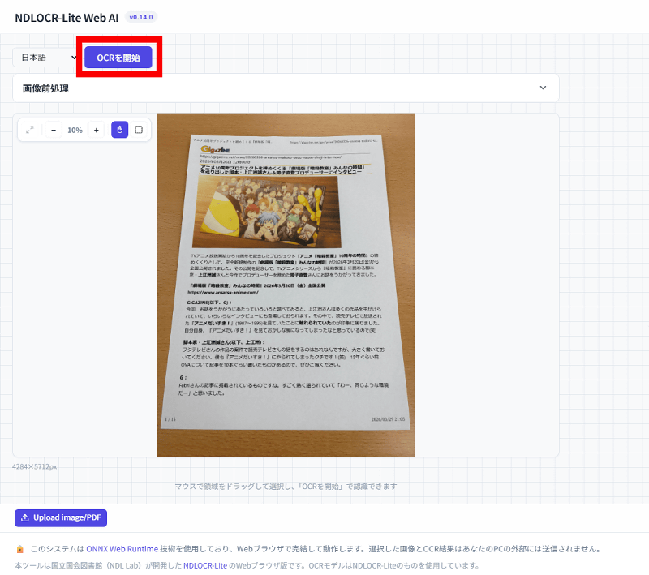Open the 日本語 language dropdown
The width and height of the screenshot is (649, 575).
pyautogui.click(x=47, y=58)
